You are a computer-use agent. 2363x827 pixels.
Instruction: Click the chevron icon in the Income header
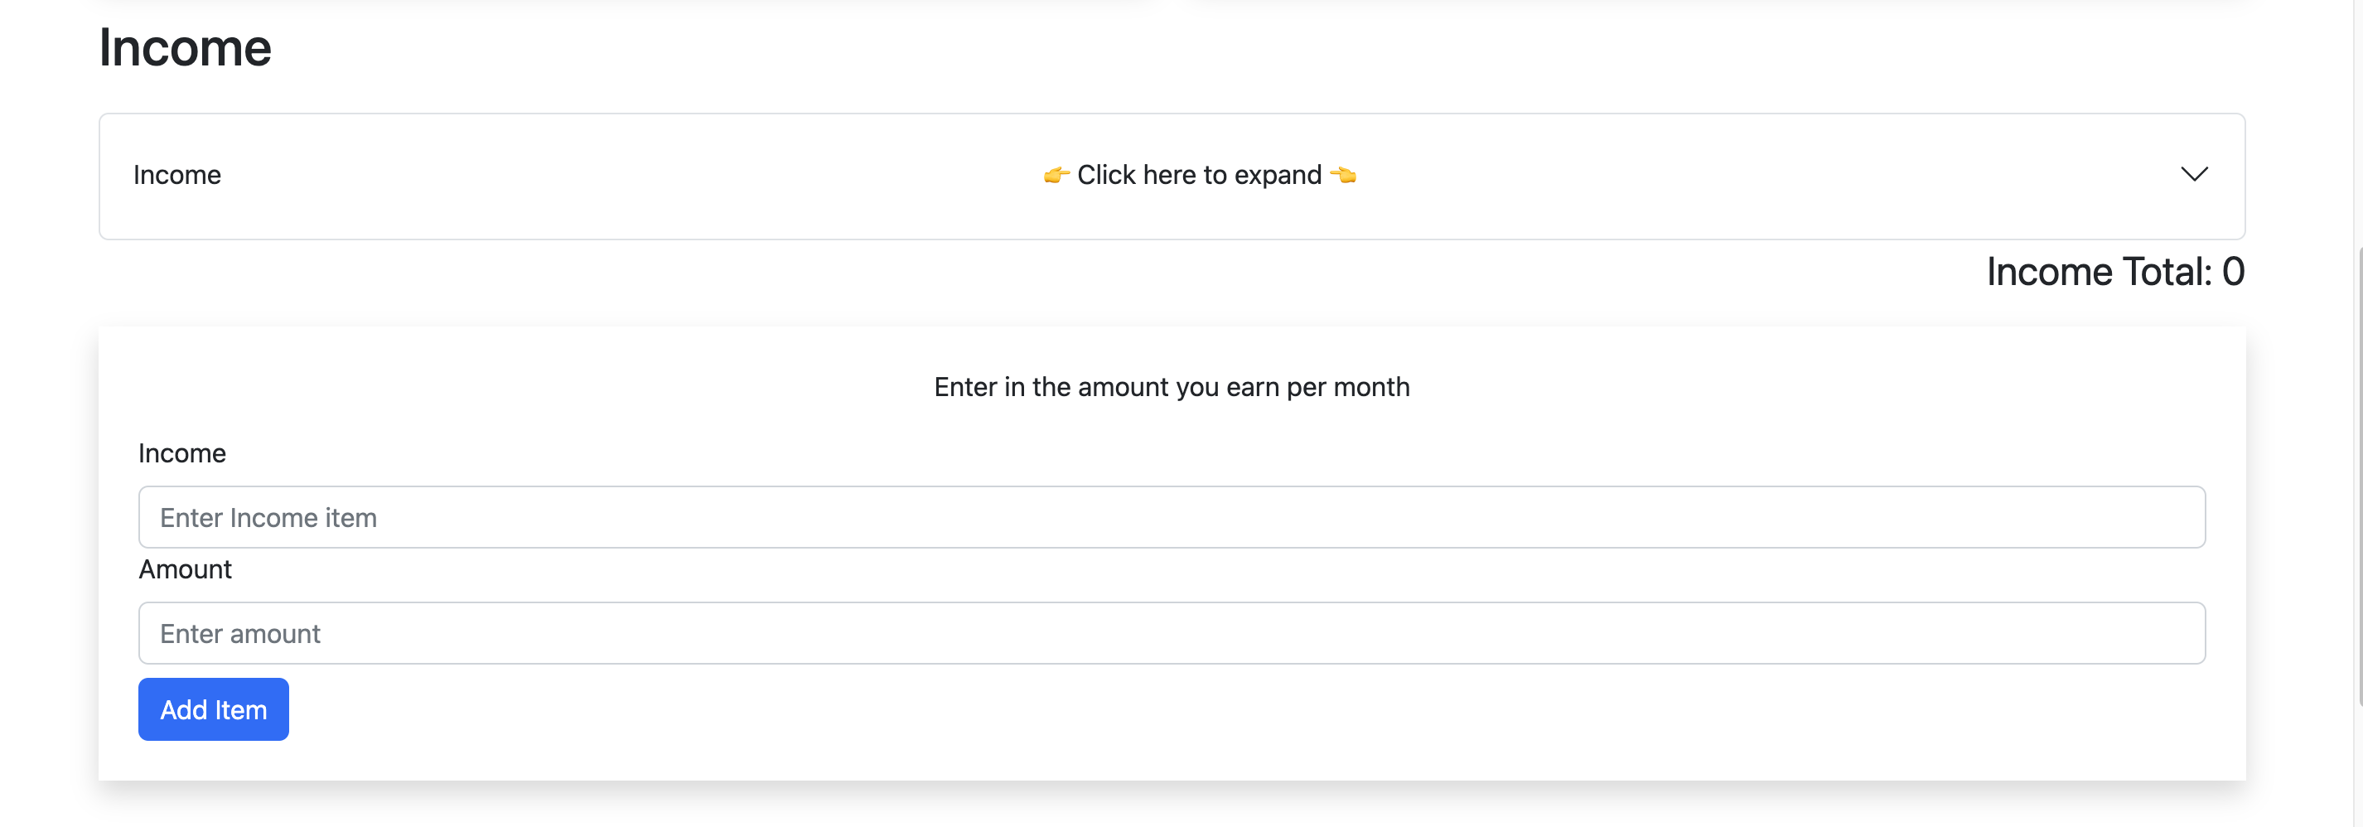click(x=2194, y=174)
